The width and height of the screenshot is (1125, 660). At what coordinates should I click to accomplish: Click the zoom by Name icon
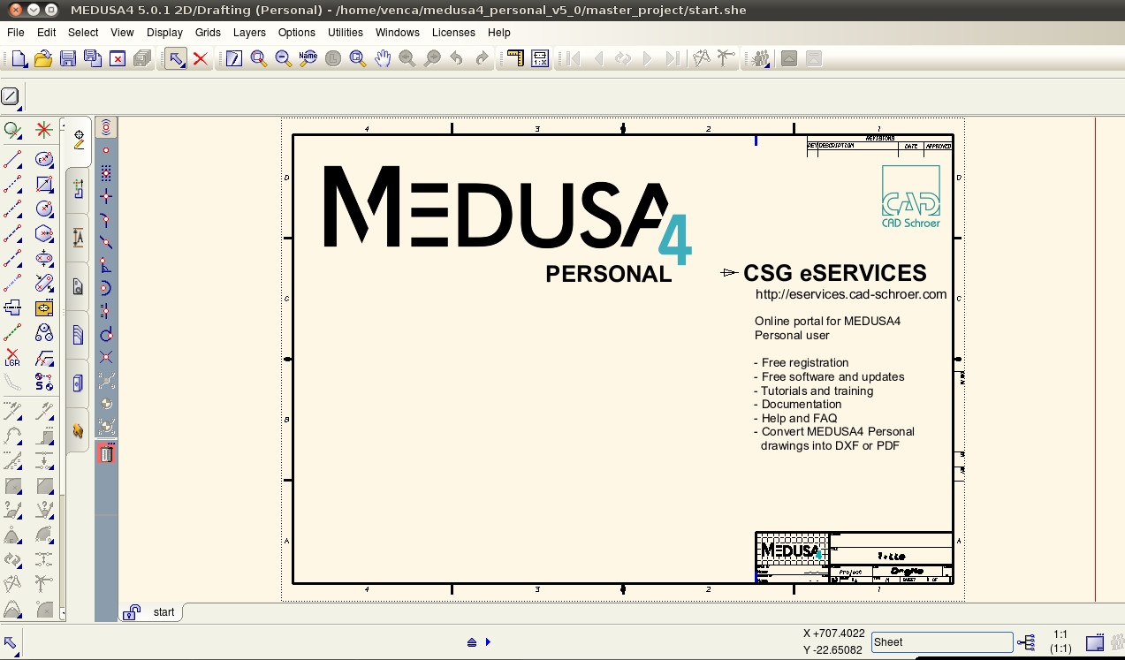308,59
